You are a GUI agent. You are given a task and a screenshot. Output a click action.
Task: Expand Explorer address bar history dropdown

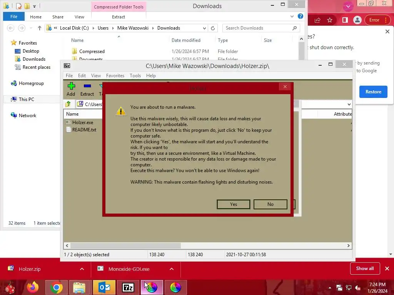(204, 28)
